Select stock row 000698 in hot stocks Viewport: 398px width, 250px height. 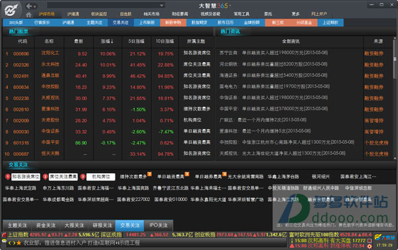(108, 54)
